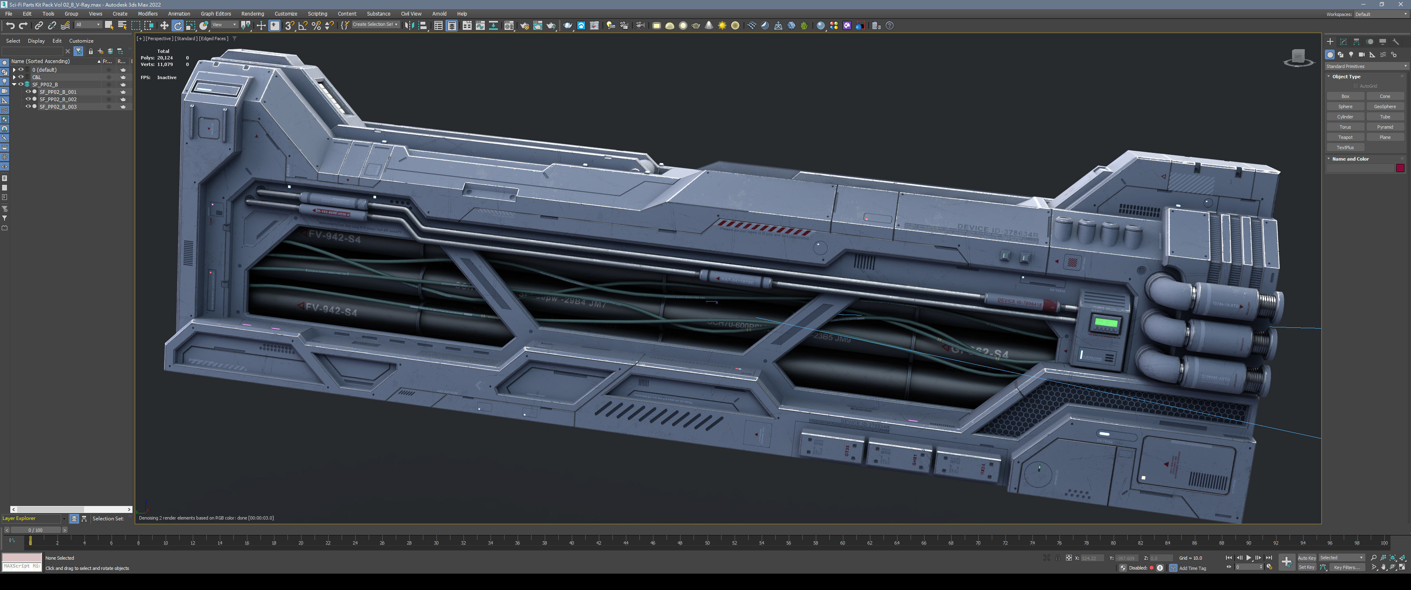The height and width of the screenshot is (590, 1411).
Task: Click the Select by Name icon
Action: click(122, 26)
